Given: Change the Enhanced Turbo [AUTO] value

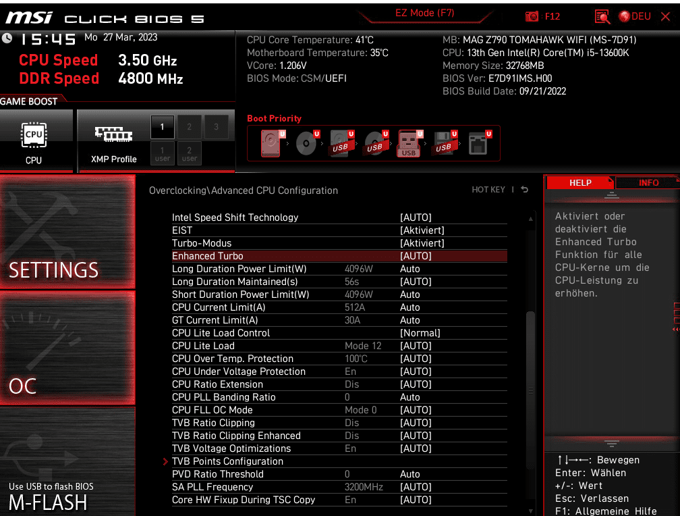Looking at the screenshot, I should click(x=416, y=256).
